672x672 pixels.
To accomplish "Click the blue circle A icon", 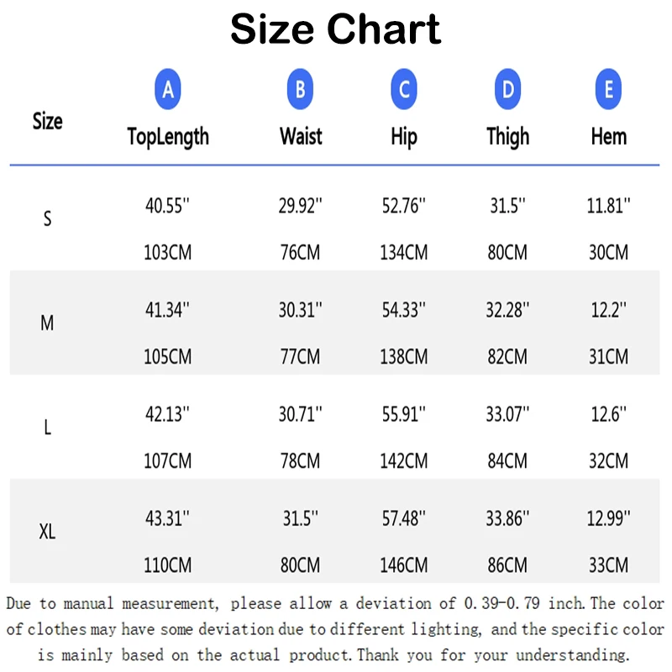I will (x=167, y=89).
